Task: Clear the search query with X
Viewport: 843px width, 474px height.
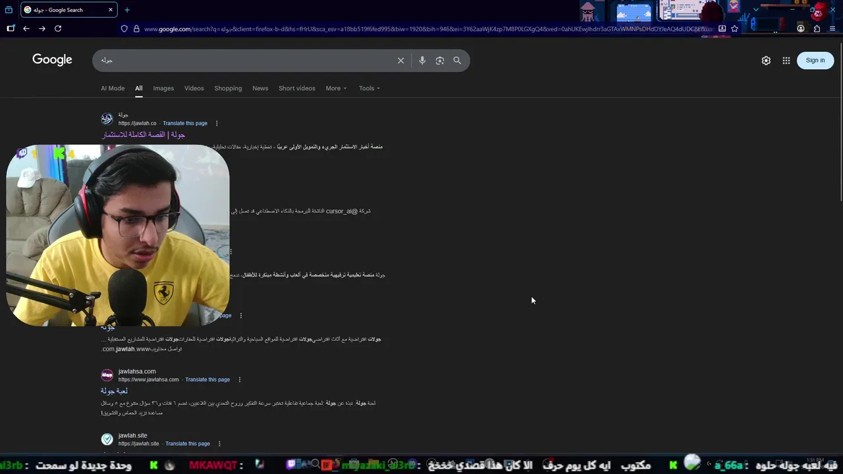Action: [x=400, y=61]
